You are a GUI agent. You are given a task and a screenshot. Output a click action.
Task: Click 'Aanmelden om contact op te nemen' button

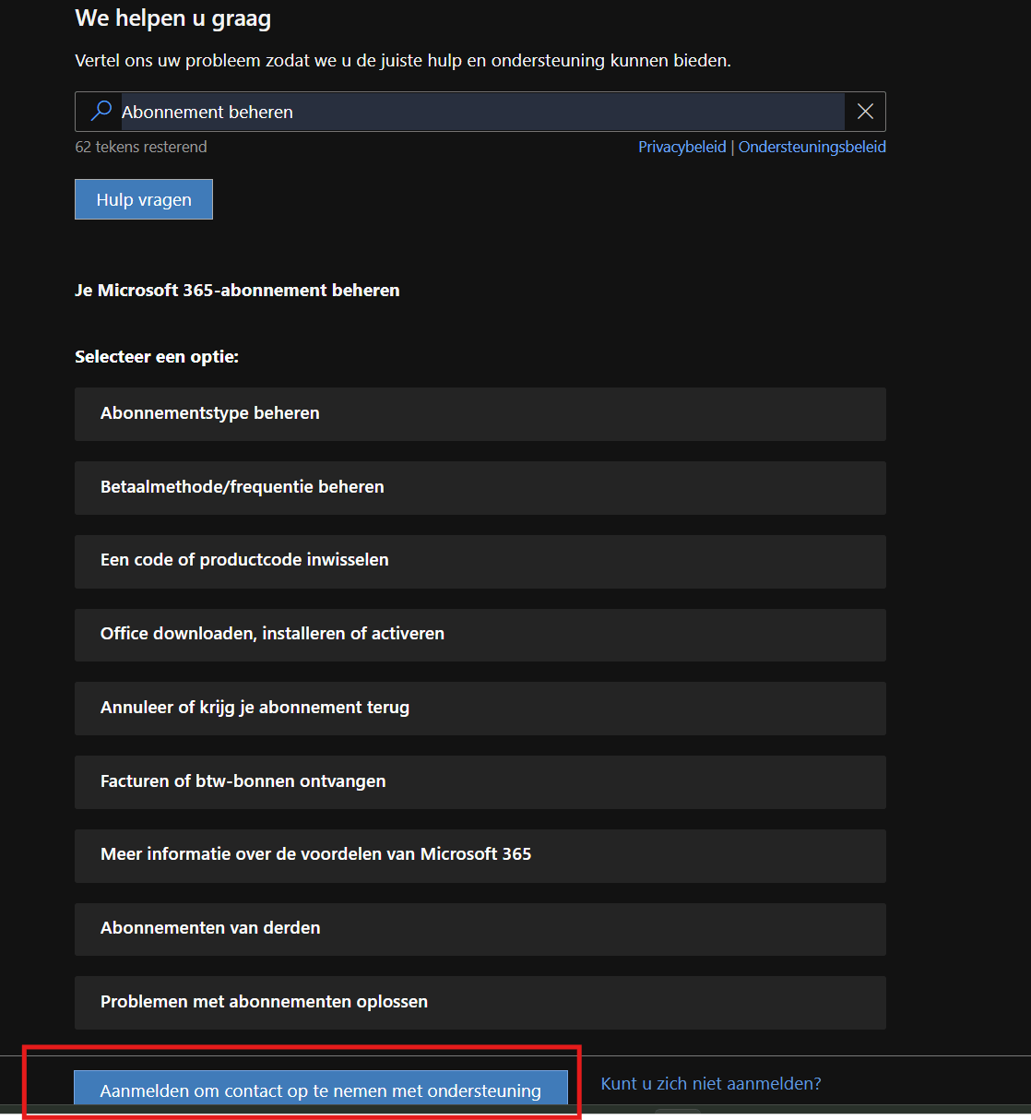coord(321,1089)
